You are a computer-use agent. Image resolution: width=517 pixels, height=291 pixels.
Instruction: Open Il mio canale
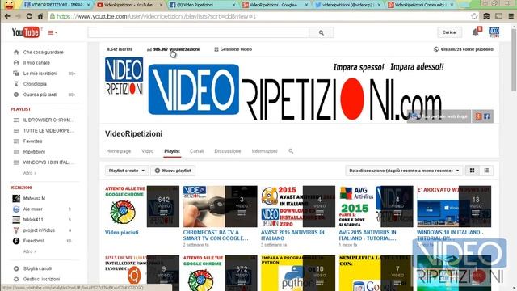tap(36, 63)
